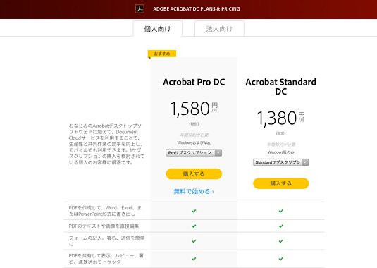Select the Acrobat Pro DC heading
Screen dimensions: 377x268
[x=194, y=82]
